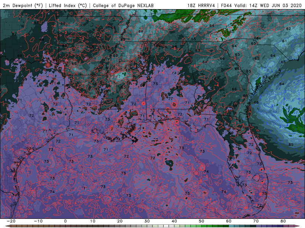Click the 20 label on the color scale

(x=120, y=221)
